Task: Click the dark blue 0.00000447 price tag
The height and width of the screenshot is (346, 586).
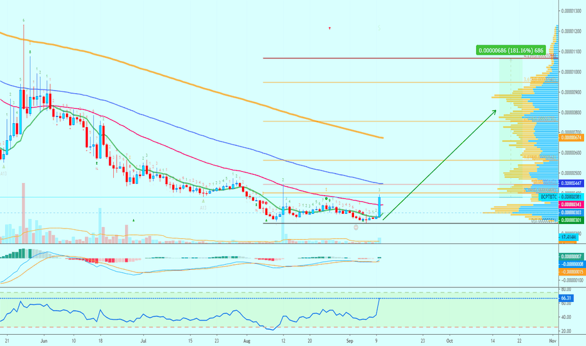Action: tap(572, 183)
